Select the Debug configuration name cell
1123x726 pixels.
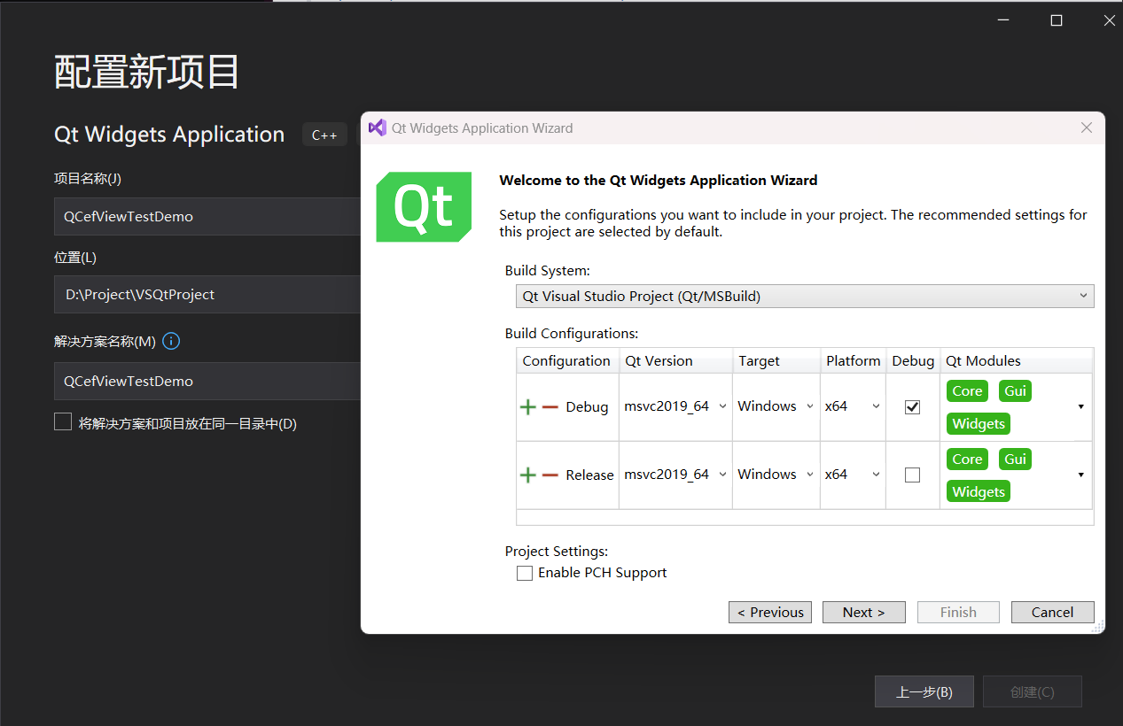click(587, 407)
